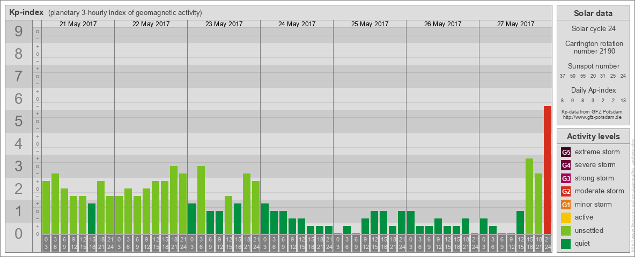Click the strong storm legend label

594,178
